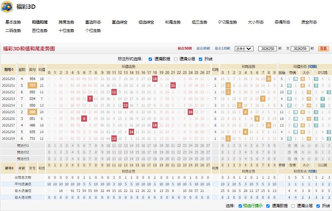Image resolution: width=332 pixels, height=211 pixels.
Task: Pick 奇 in the 预选行1 row
Action: tap(289, 146)
